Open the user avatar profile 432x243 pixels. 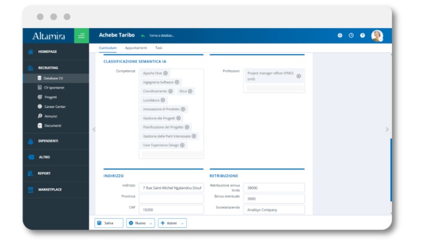[377, 35]
